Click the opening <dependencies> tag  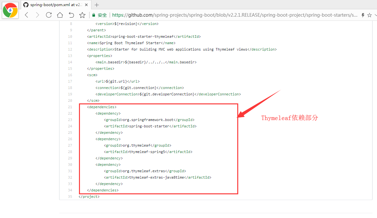pos(102,107)
